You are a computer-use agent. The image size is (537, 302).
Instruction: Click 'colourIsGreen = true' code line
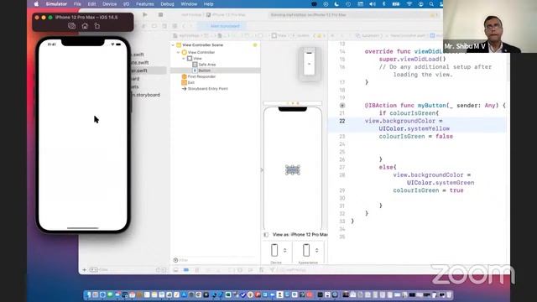[x=428, y=190]
